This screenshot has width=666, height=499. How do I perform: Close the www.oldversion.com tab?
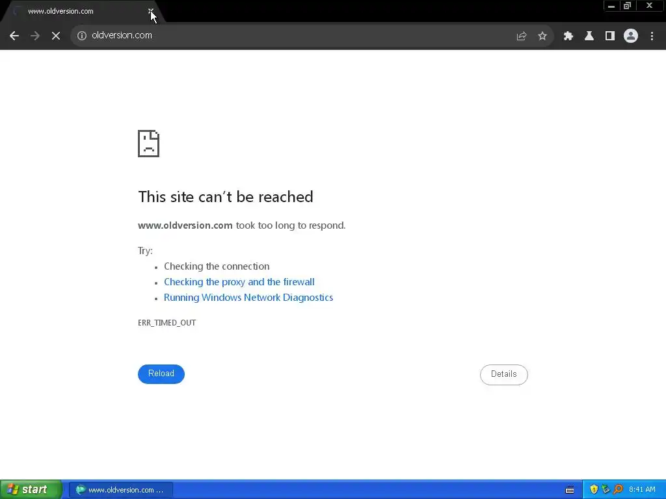point(151,11)
